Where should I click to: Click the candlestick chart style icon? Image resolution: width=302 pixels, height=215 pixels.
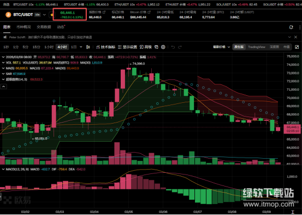88,47
